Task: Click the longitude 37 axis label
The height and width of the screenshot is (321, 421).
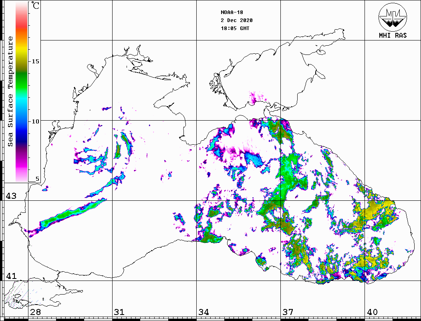Action: (x=288, y=312)
